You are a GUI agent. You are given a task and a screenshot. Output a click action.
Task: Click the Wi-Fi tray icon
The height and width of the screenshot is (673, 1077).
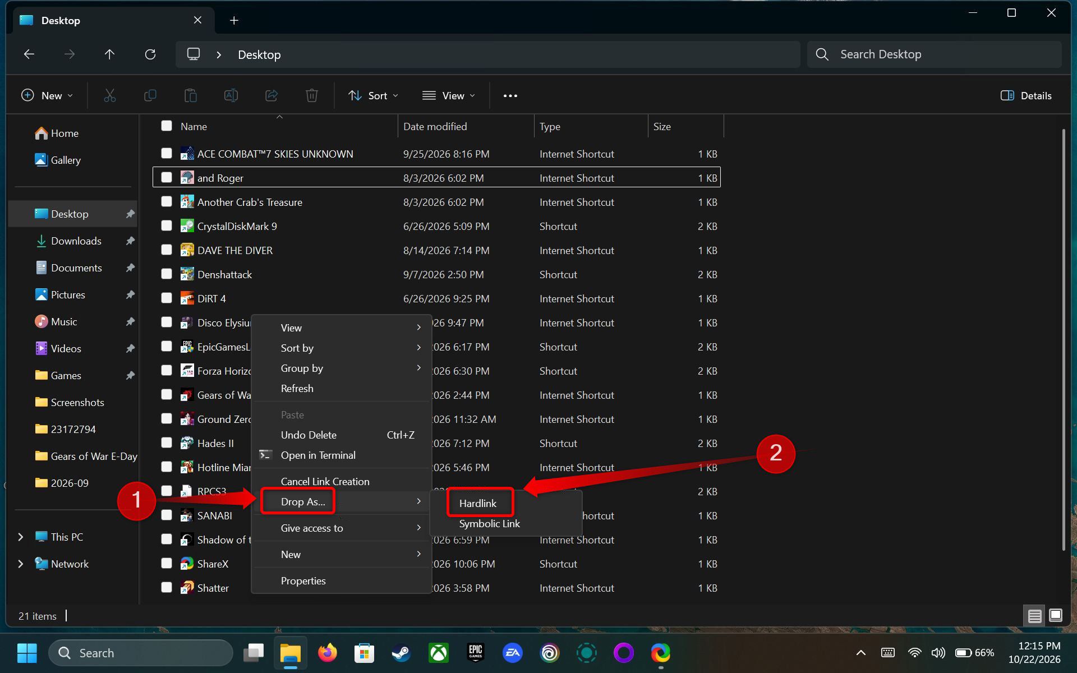[x=915, y=653]
